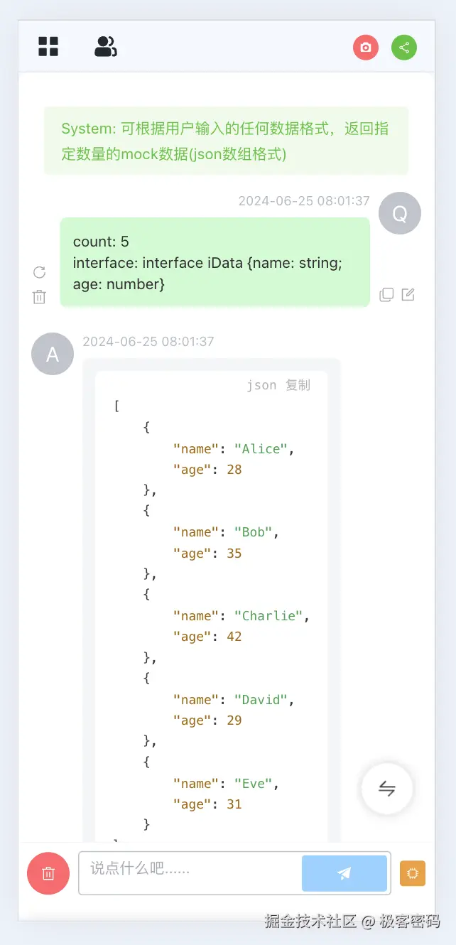The width and height of the screenshot is (456, 945).
Task: Click the floating model switch button
Action: [387, 789]
